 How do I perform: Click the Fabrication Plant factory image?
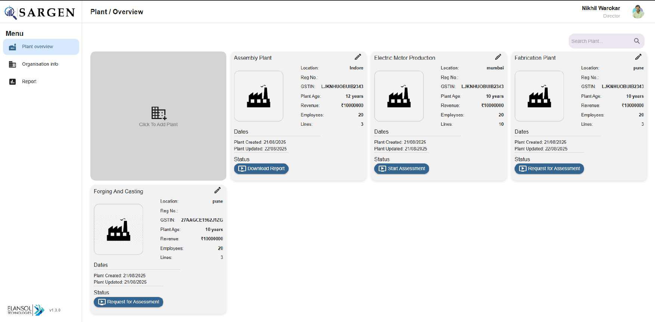pyautogui.click(x=539, y=96)
